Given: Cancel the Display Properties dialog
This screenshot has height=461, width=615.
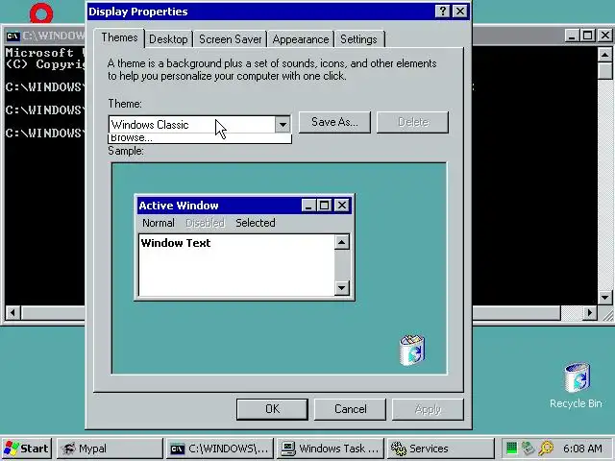Looking at the screenshot, I should point(350,409).
